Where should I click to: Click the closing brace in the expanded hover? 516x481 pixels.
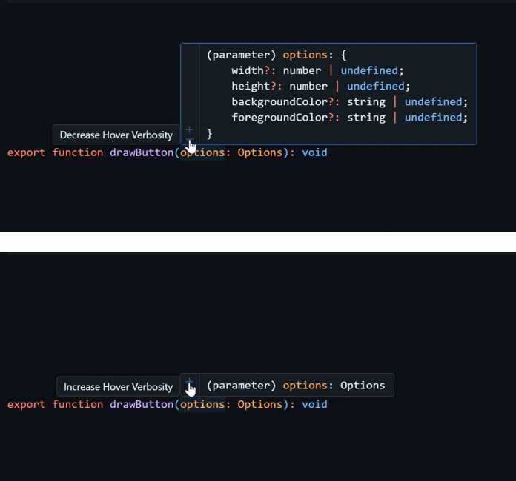pos(209,134)
